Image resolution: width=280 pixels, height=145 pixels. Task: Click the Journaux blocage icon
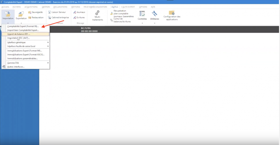click(x=75, y=12)
